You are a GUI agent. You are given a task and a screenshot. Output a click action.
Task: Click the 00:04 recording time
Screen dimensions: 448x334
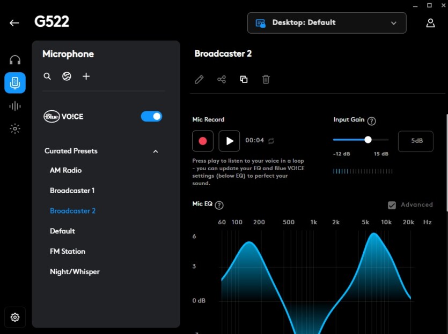tap(254, 140)
